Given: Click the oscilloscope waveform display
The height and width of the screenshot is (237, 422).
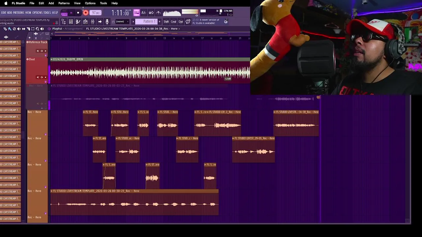Looking at the screenshot, I should [x=172, y=13].
